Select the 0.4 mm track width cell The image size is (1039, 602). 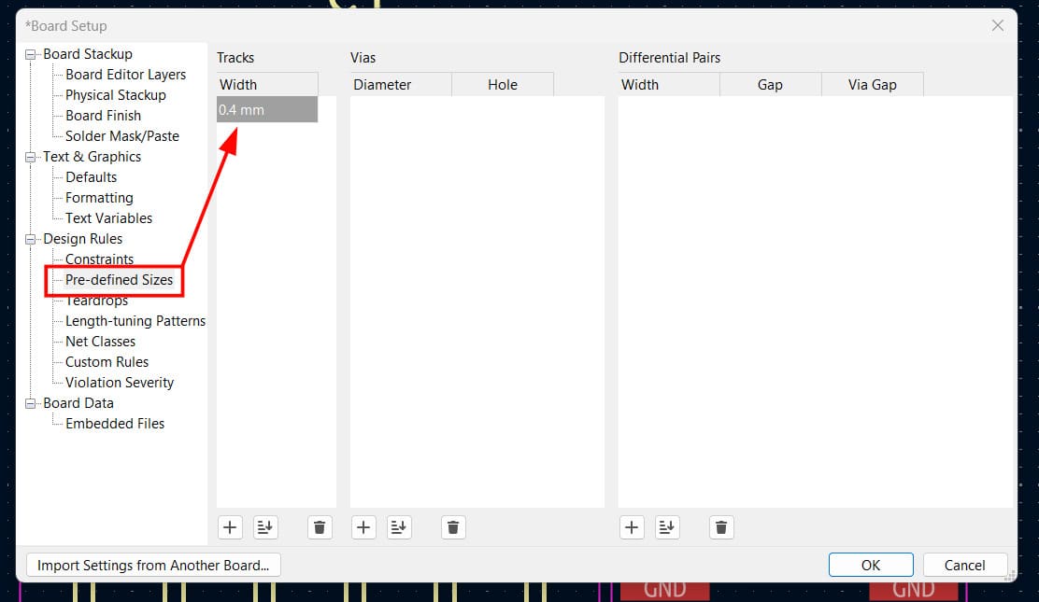267,110
